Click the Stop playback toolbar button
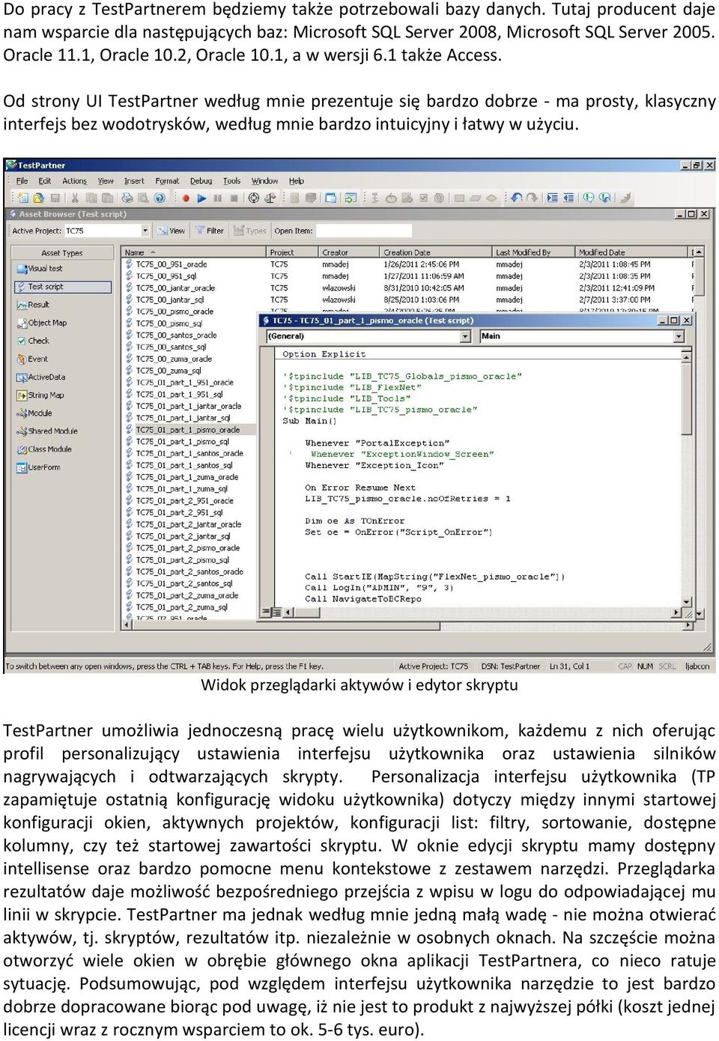The image size is (719, 1041). 234,198
